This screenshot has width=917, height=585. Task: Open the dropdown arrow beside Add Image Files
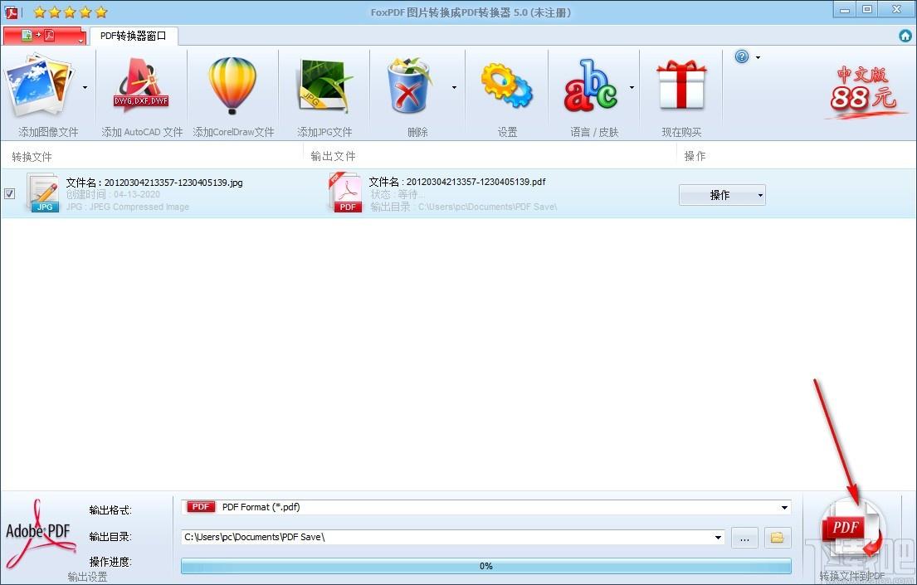(x=85, y=88)
